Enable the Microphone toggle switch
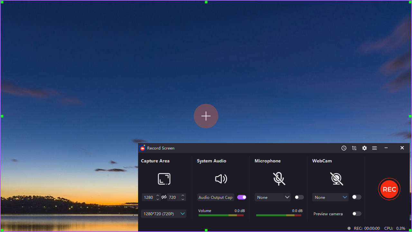This screenshot has width=412, height=232. pos(299,197)
